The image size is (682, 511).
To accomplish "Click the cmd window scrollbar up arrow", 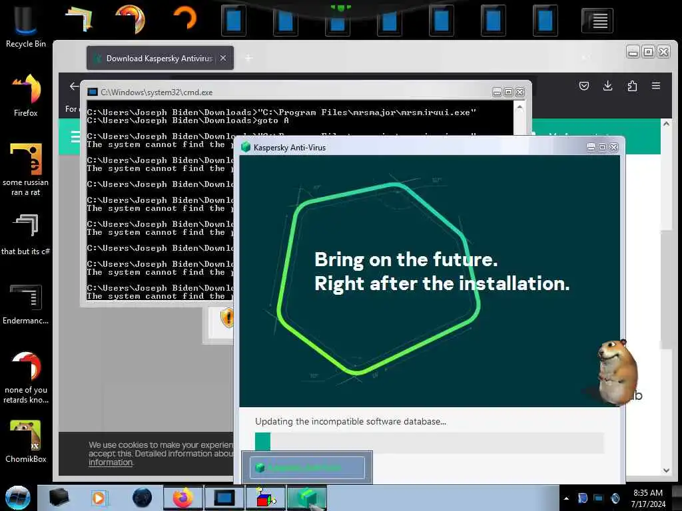I will coord(519,107).
